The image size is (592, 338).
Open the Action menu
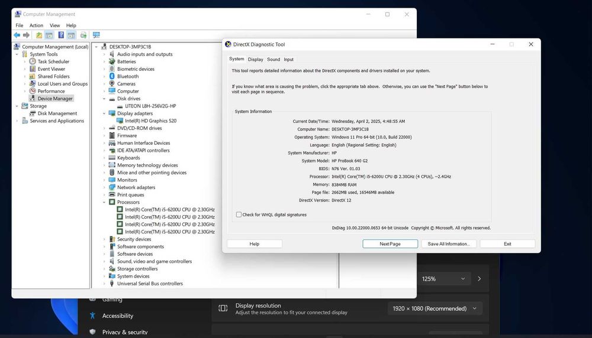click(36, 25)
